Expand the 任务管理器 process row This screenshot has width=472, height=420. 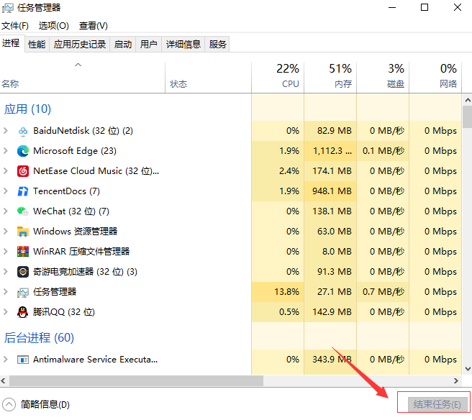pyautogui.click(x=6, y=292)
